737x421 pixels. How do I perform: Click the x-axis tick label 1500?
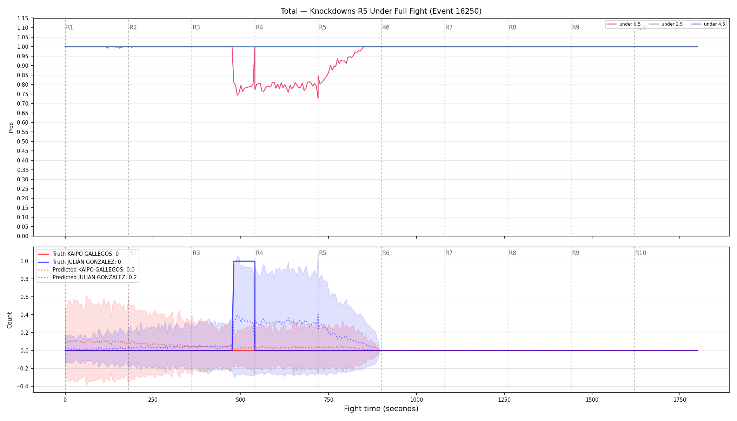tap(592, 400)
